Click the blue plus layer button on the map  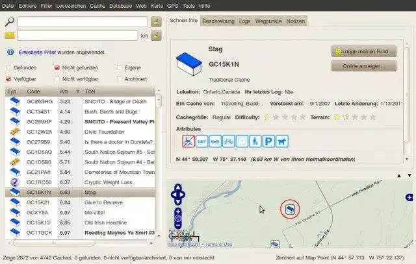click(409, 197)
